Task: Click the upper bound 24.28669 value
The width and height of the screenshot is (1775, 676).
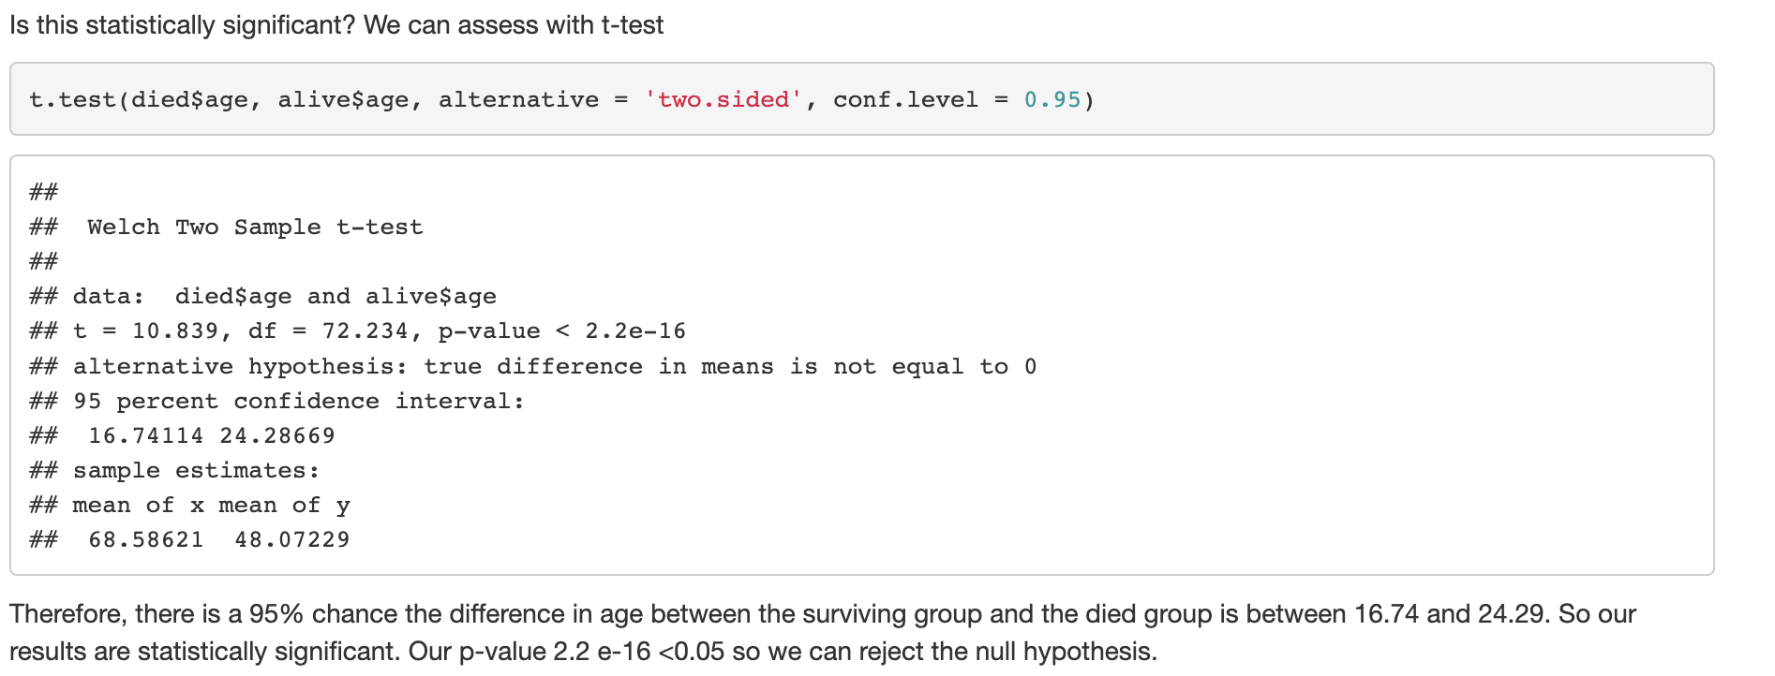Action: (277, 435)
